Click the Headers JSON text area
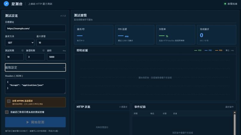Screen dimensions: 241x135 [35, 86]
